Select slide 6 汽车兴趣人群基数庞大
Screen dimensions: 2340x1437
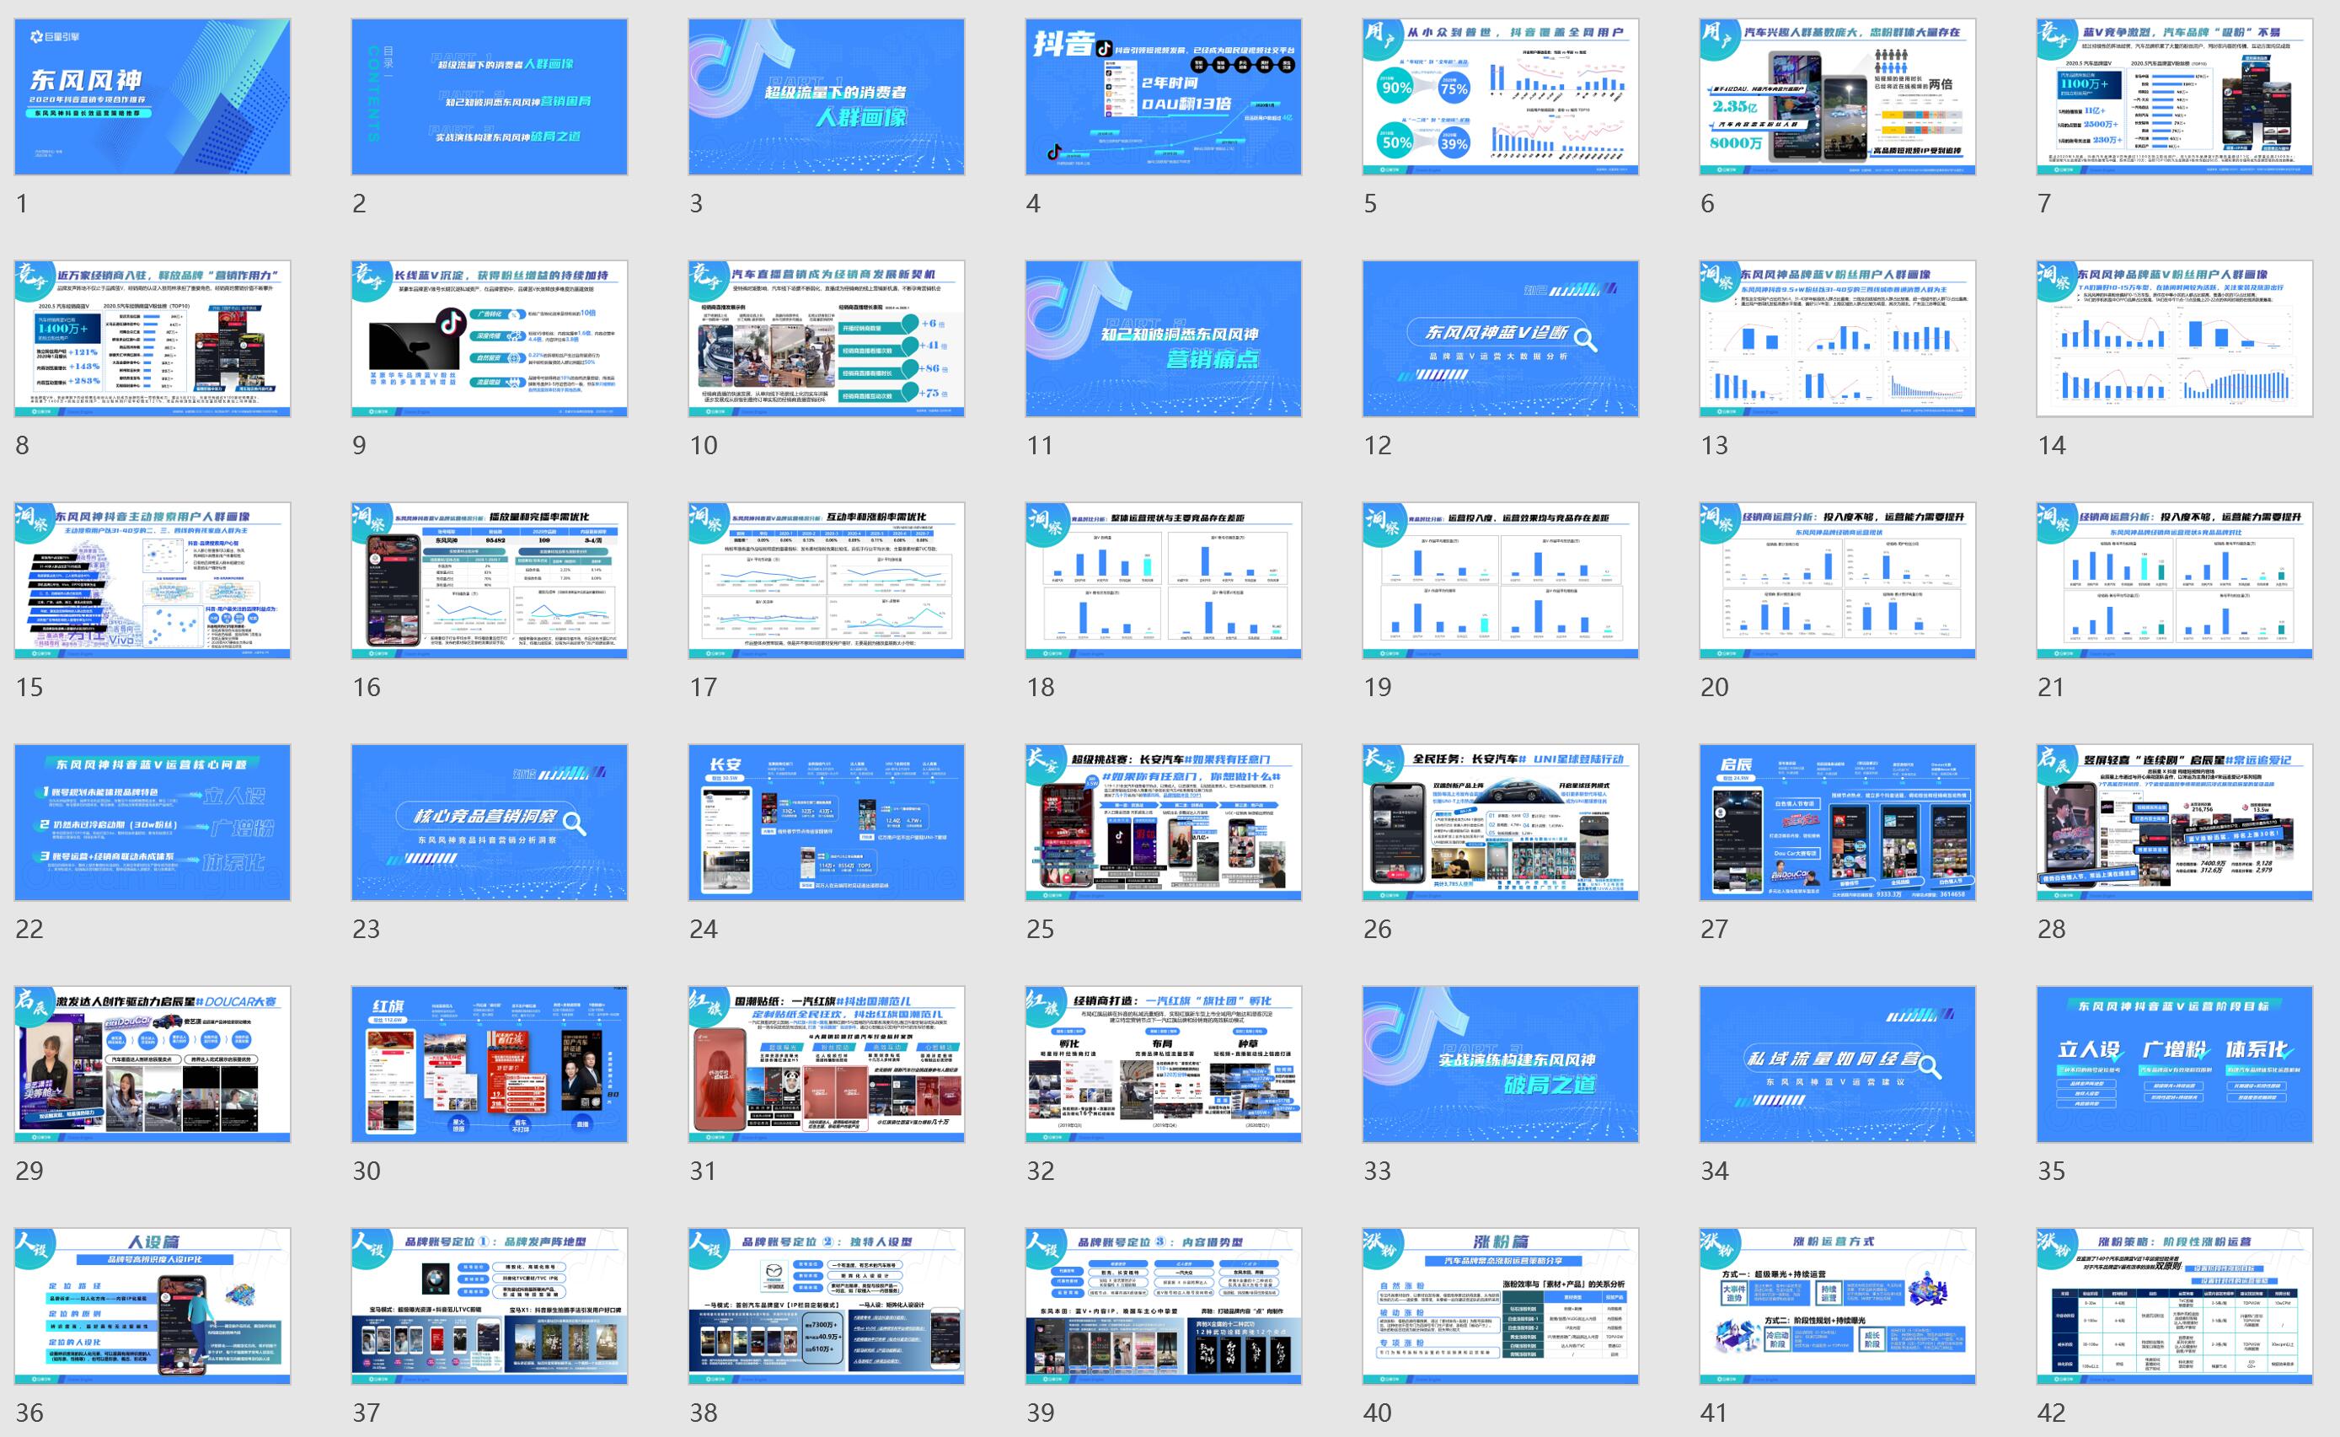pos(1838,97)
